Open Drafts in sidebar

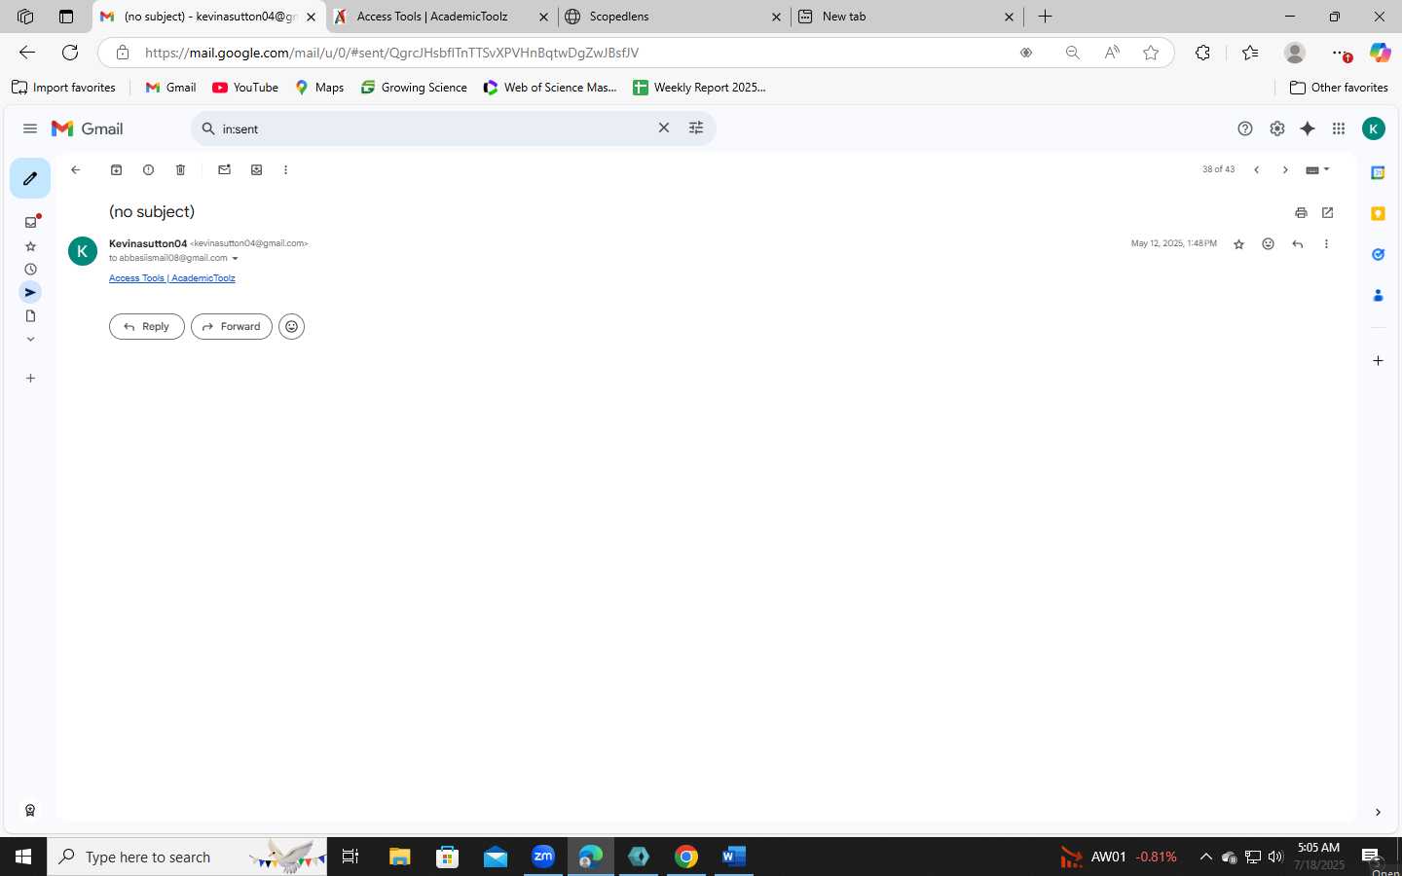click(x=30, y=315)
